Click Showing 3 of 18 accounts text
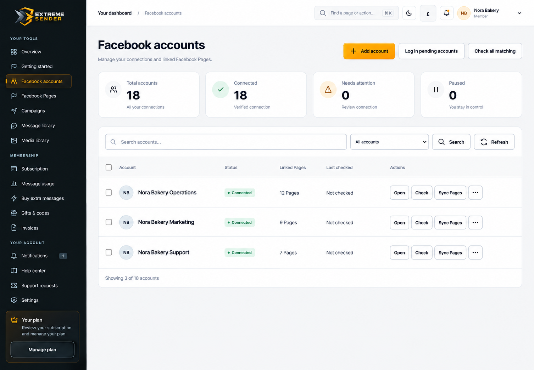Image resolution: width=534 pixels, height=370 pixels. tap(132, 278)
